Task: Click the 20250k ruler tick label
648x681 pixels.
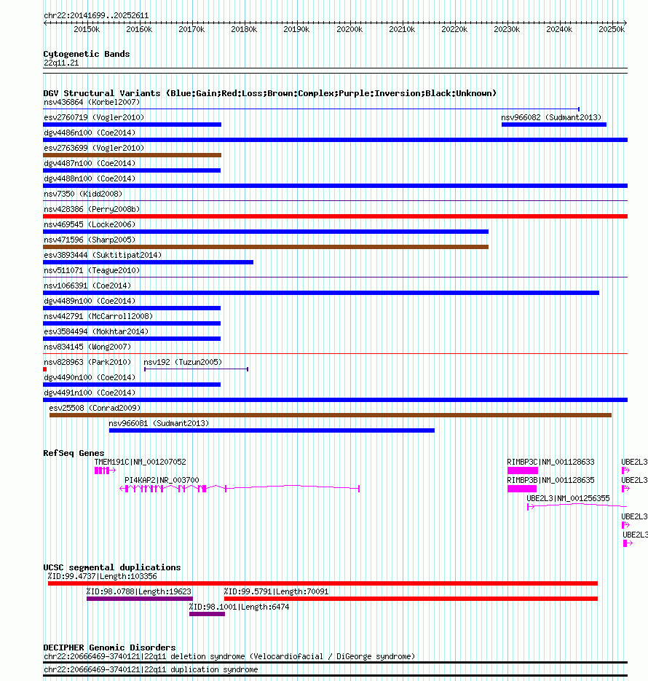Action: coord(612,30)
